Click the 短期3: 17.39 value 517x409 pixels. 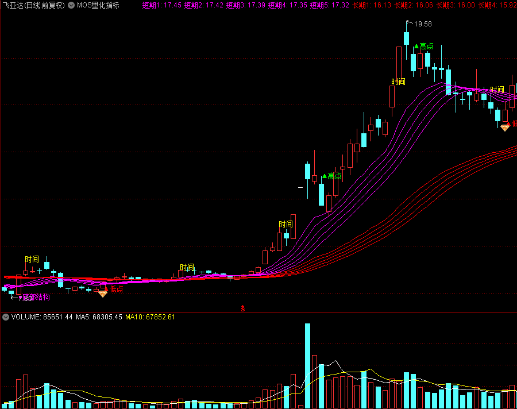click(x=246, y=5)
